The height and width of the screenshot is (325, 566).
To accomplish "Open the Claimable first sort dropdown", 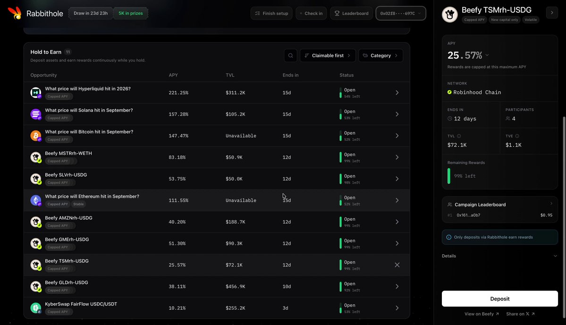I will coord(328,56).
